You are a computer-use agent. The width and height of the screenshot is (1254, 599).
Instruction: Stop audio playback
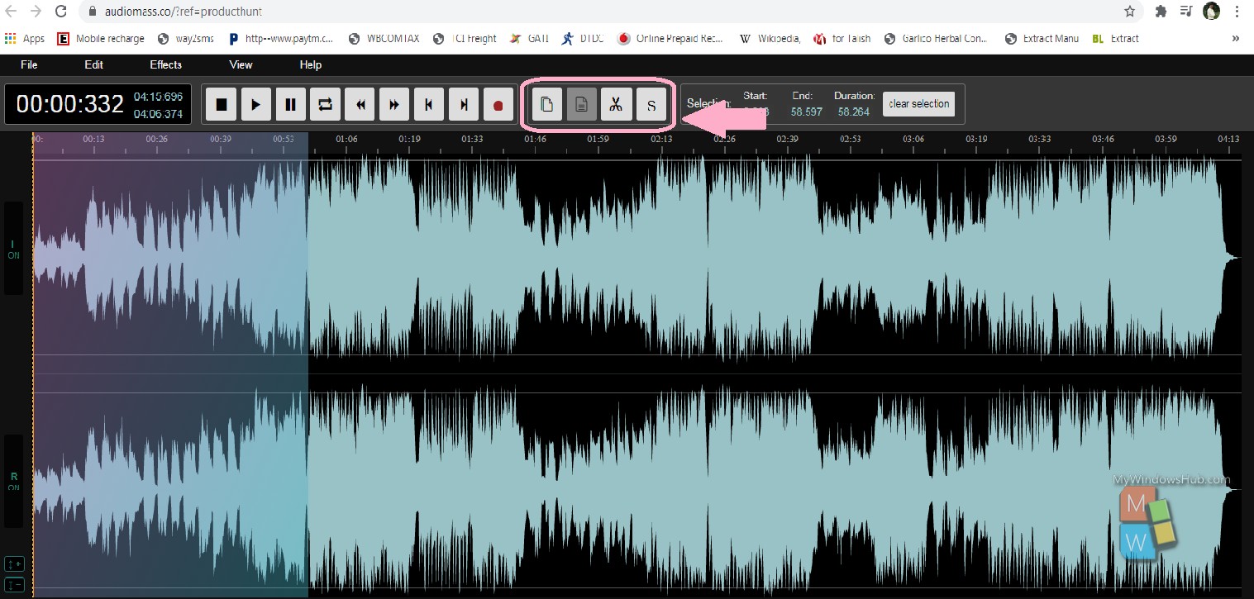tap(222, 105)
